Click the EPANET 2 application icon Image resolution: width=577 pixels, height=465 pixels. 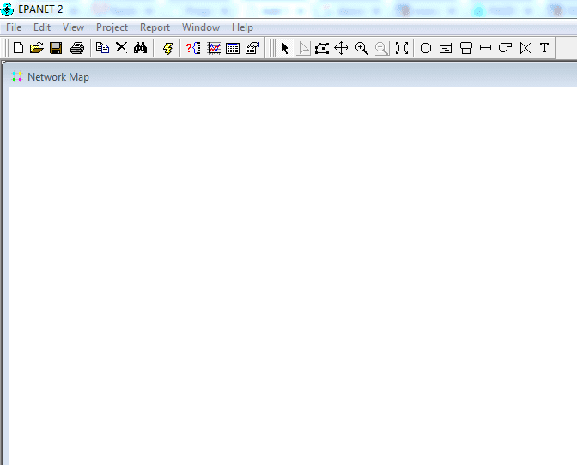coord(8,9)
